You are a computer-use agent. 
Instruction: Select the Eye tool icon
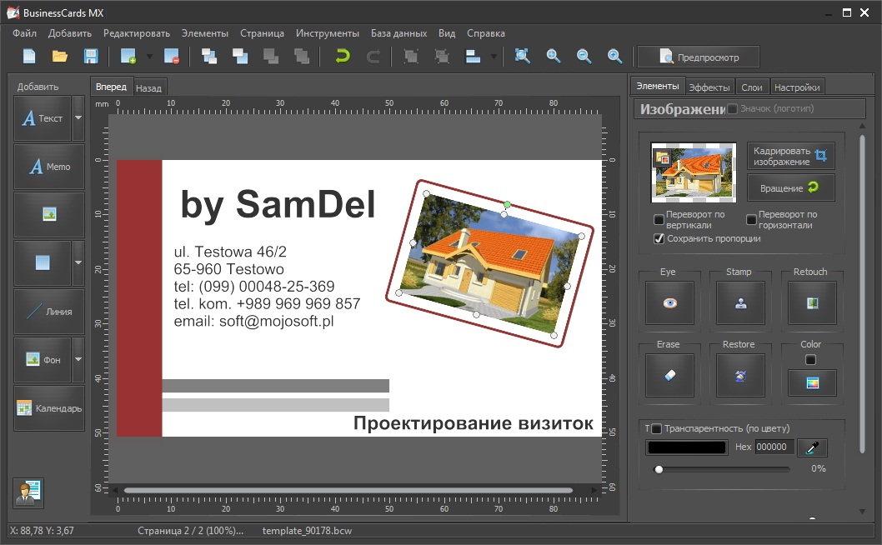coord(670,303)
